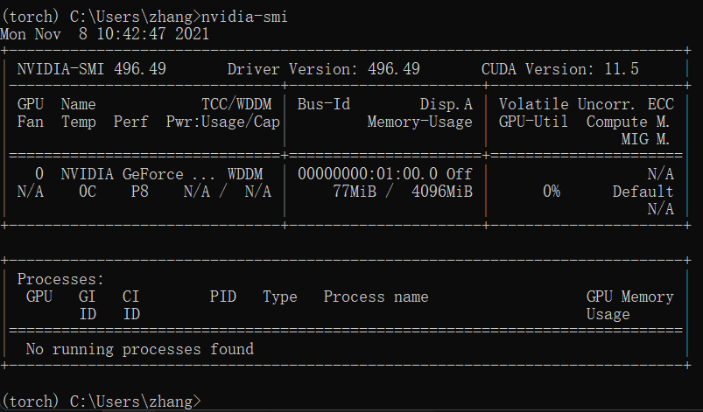Viewport: 703px width, 412px height.
Task: Click the nvidia-smi command text
Action: click(244, 17)
